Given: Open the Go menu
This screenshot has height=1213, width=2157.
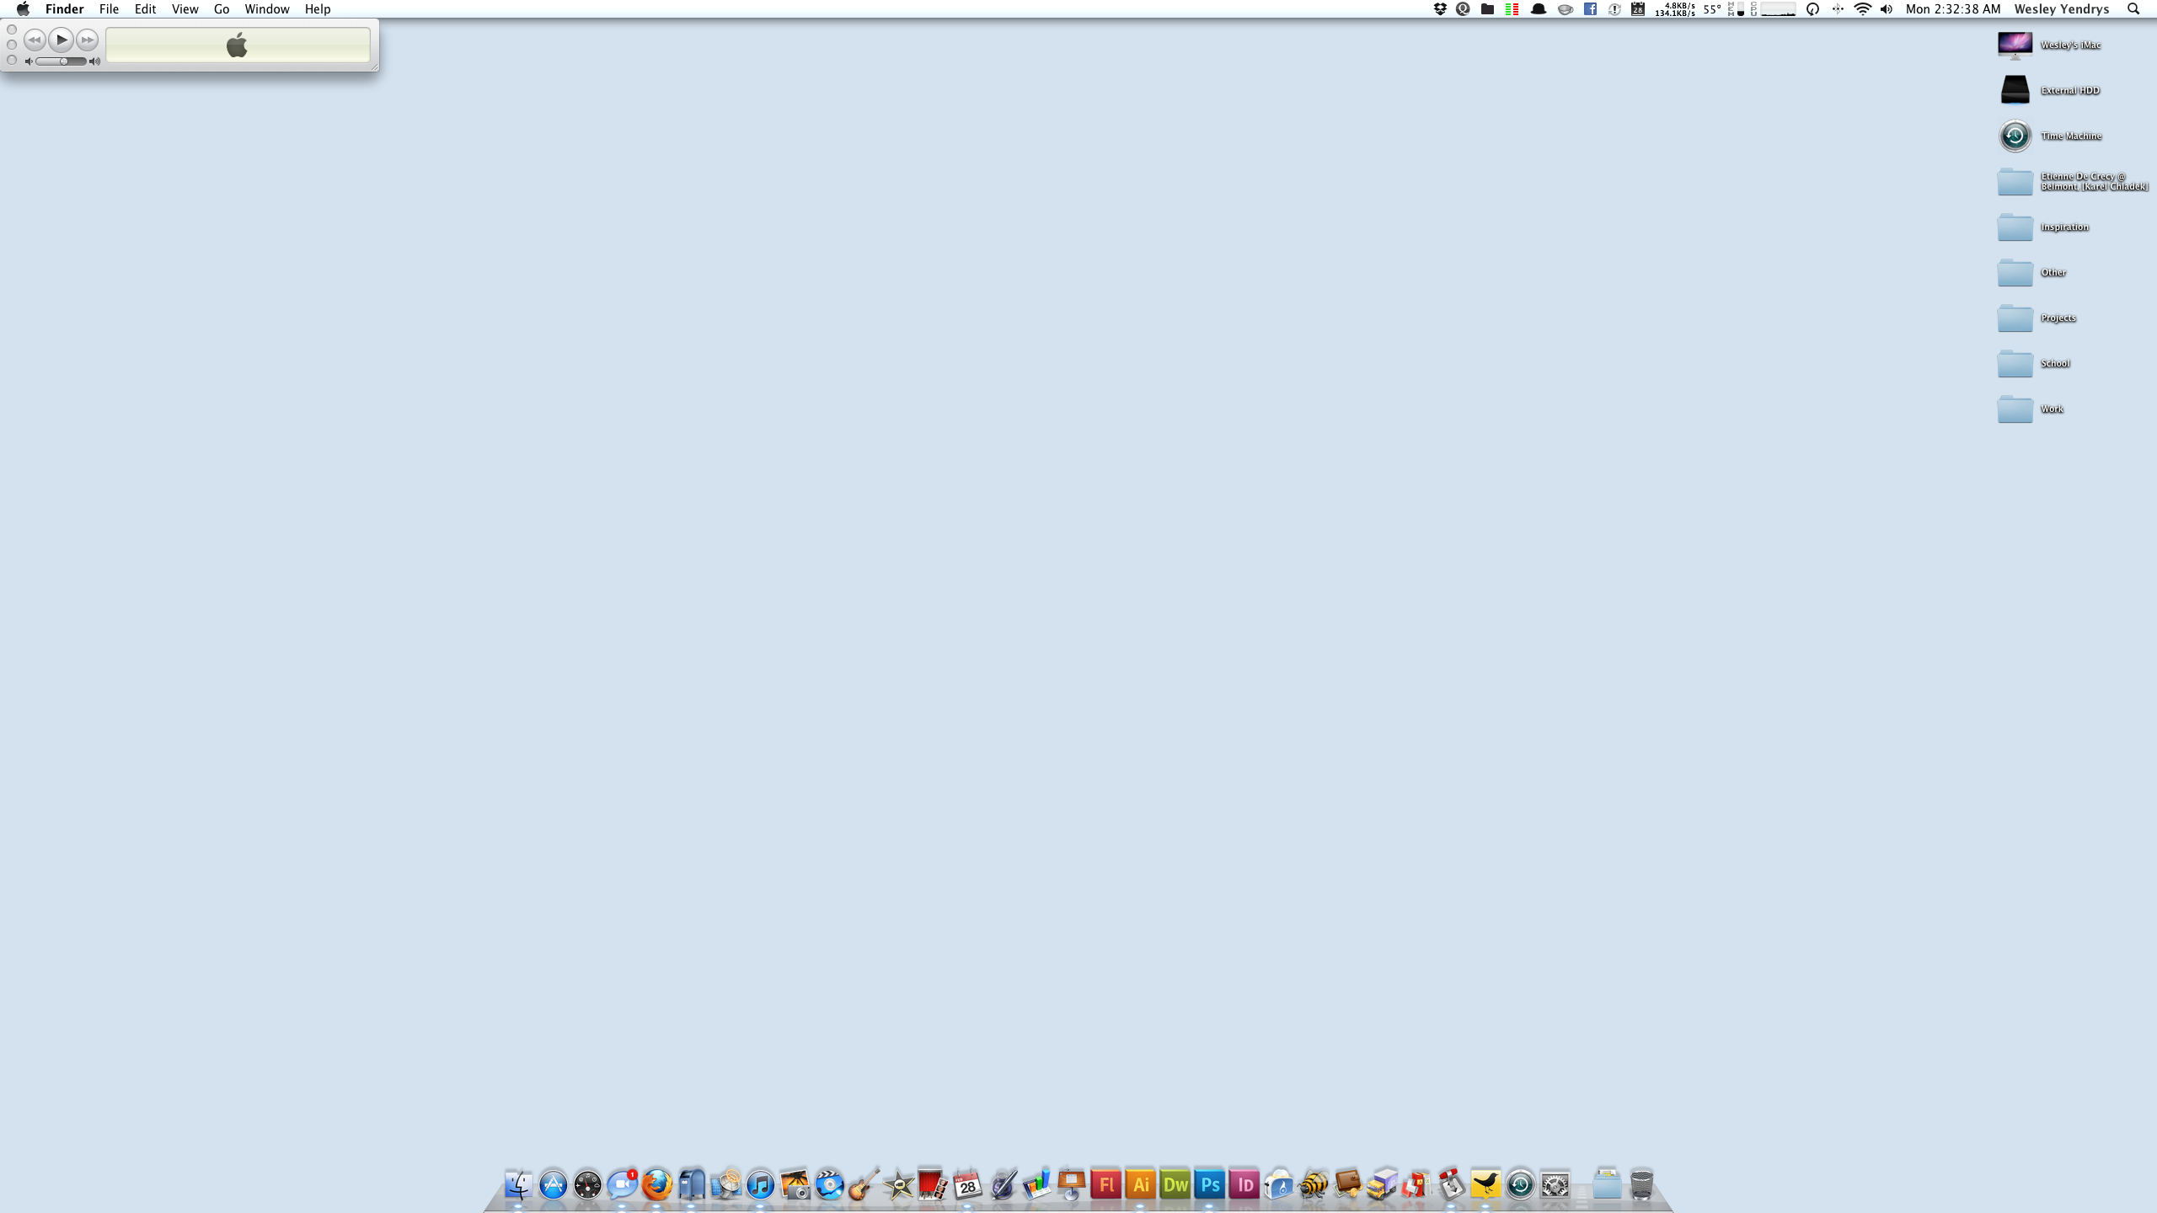Looking at the screenshot, I should point(222,9).
